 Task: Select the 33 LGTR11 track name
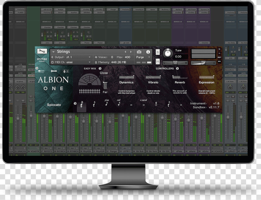125,151
